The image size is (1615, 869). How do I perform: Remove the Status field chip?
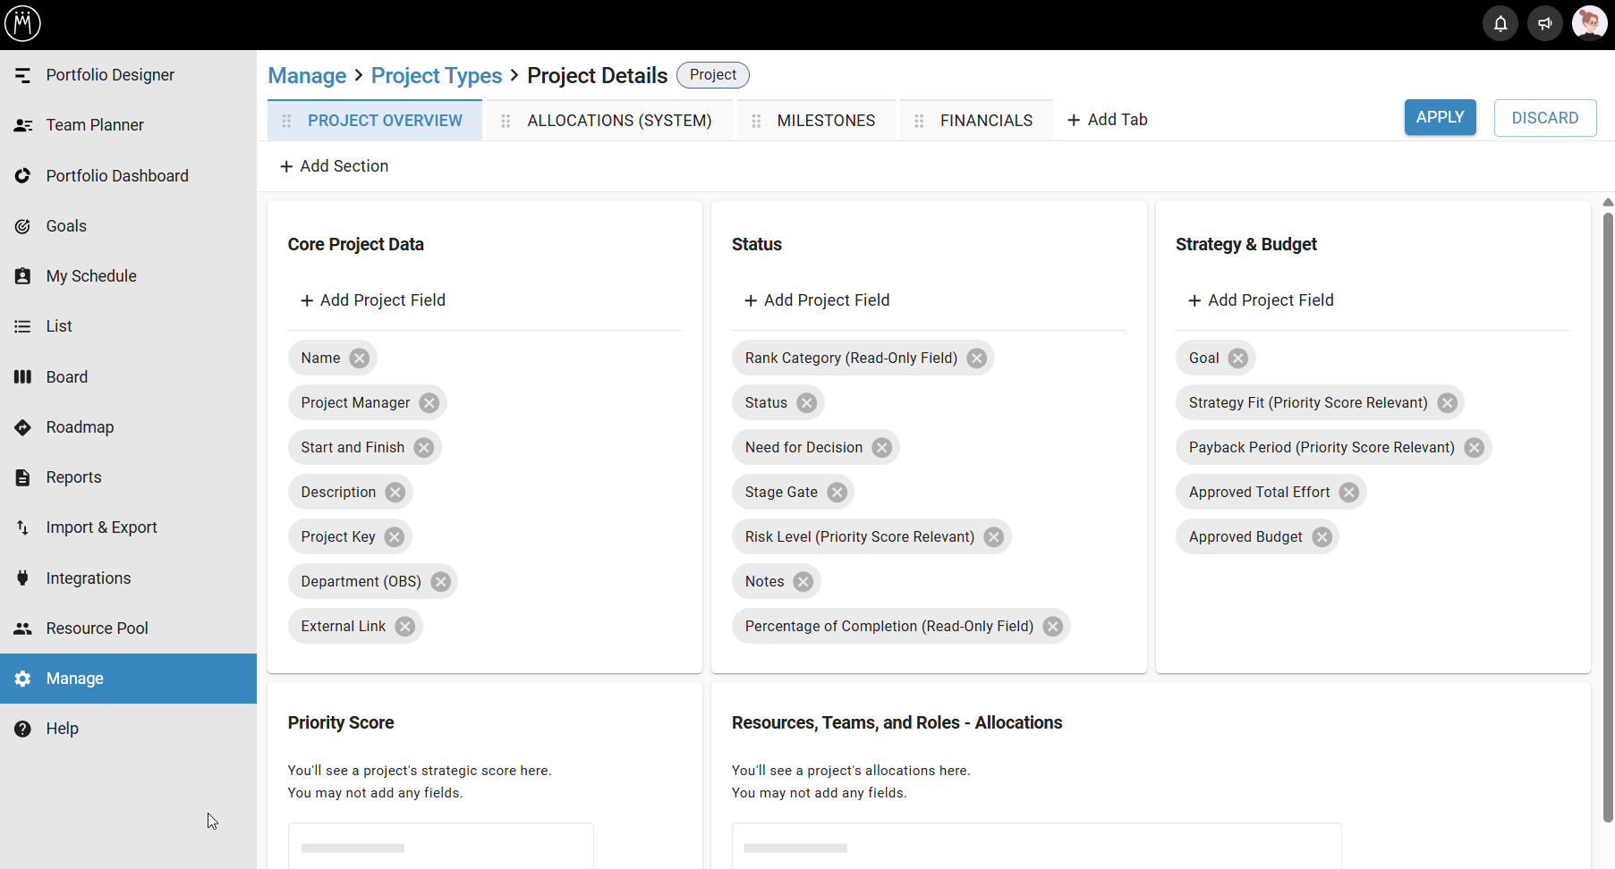coord(807,403)
